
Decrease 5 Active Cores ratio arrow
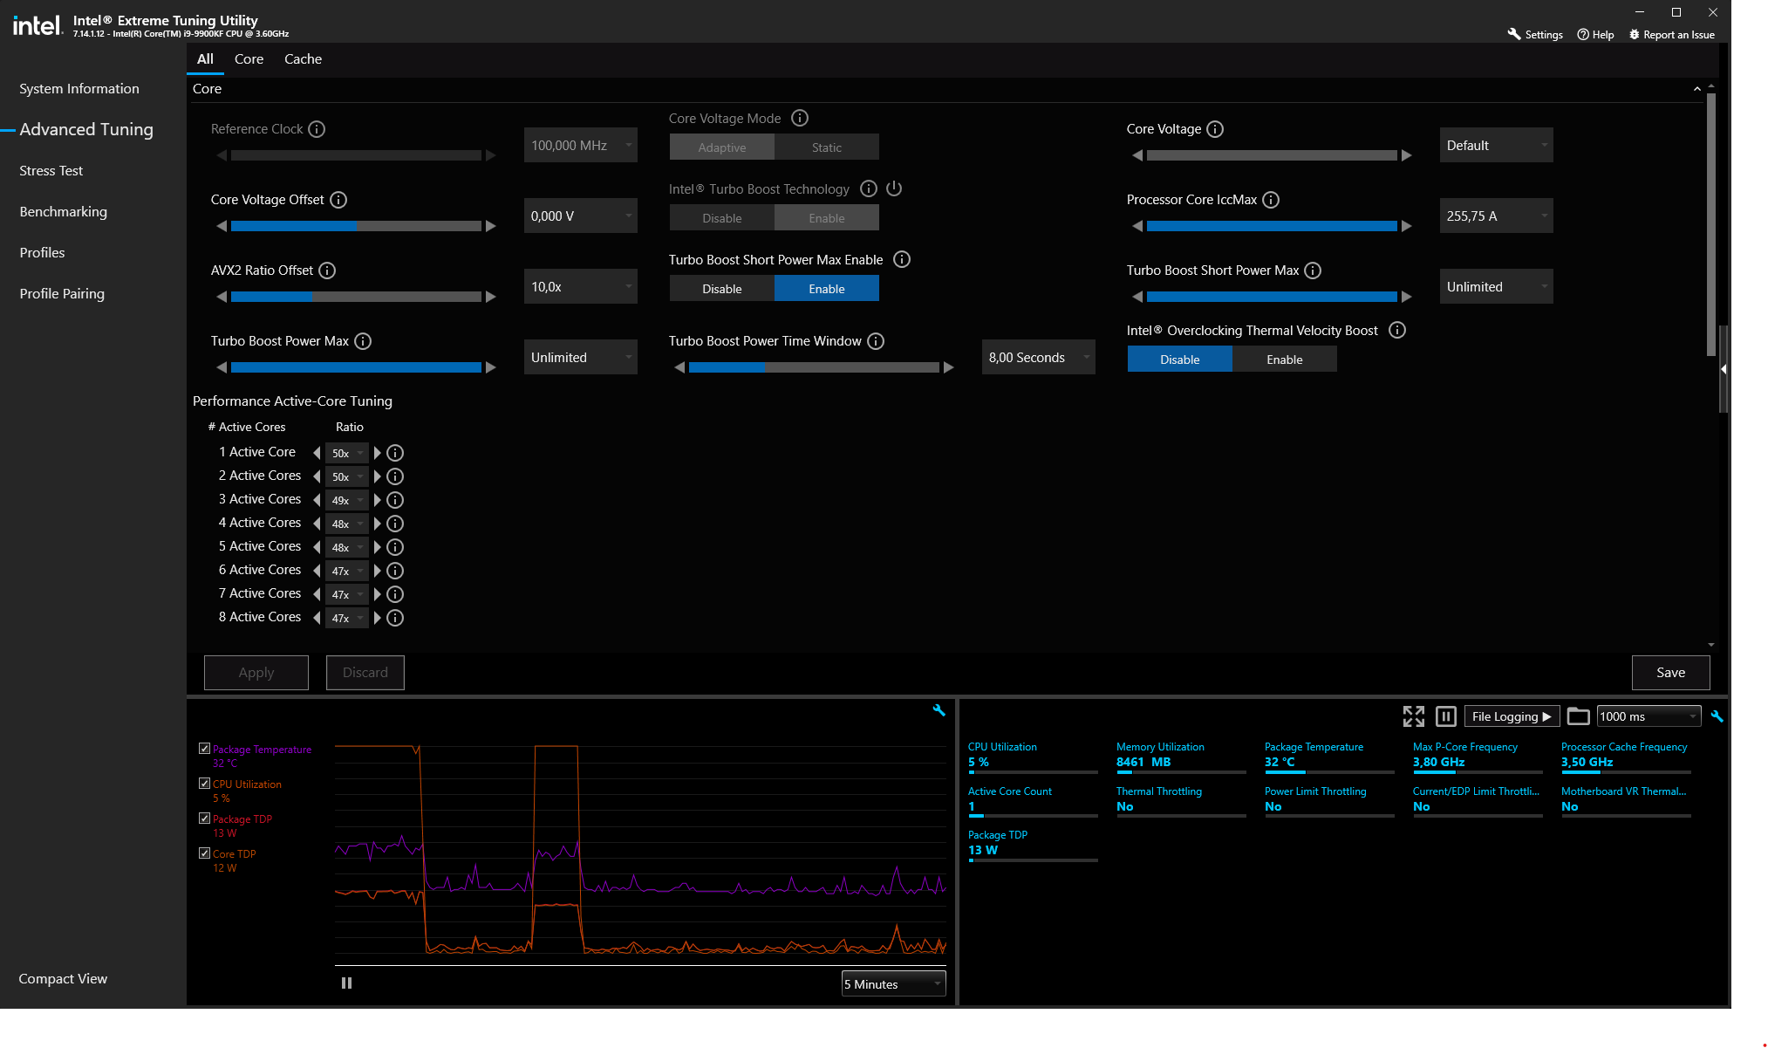(x=317, y=547)
